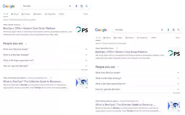This screenshot has height=115, width=185.
Task: Click the Google logo in left screenshot
Action: (9, 6)
